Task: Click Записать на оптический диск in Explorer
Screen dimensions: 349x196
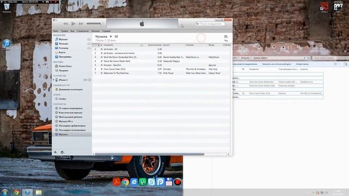Action: pyautogui.click(x=276, y=64)
